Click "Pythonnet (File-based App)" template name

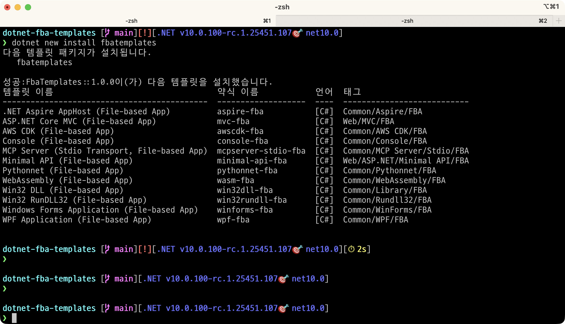(x=63, y=171)
